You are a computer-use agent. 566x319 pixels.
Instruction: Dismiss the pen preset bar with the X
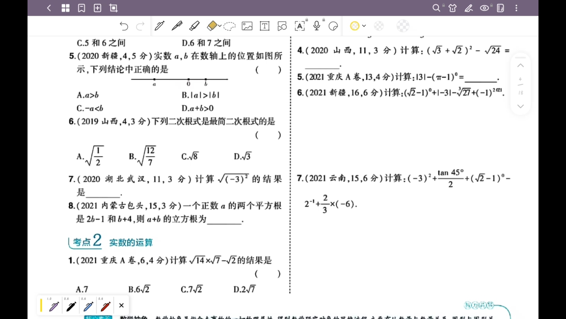121,305
